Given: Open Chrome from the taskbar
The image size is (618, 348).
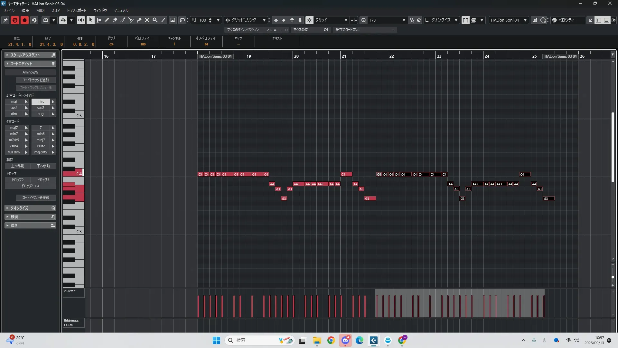Looking at the screenshot, I should (331, 340).
